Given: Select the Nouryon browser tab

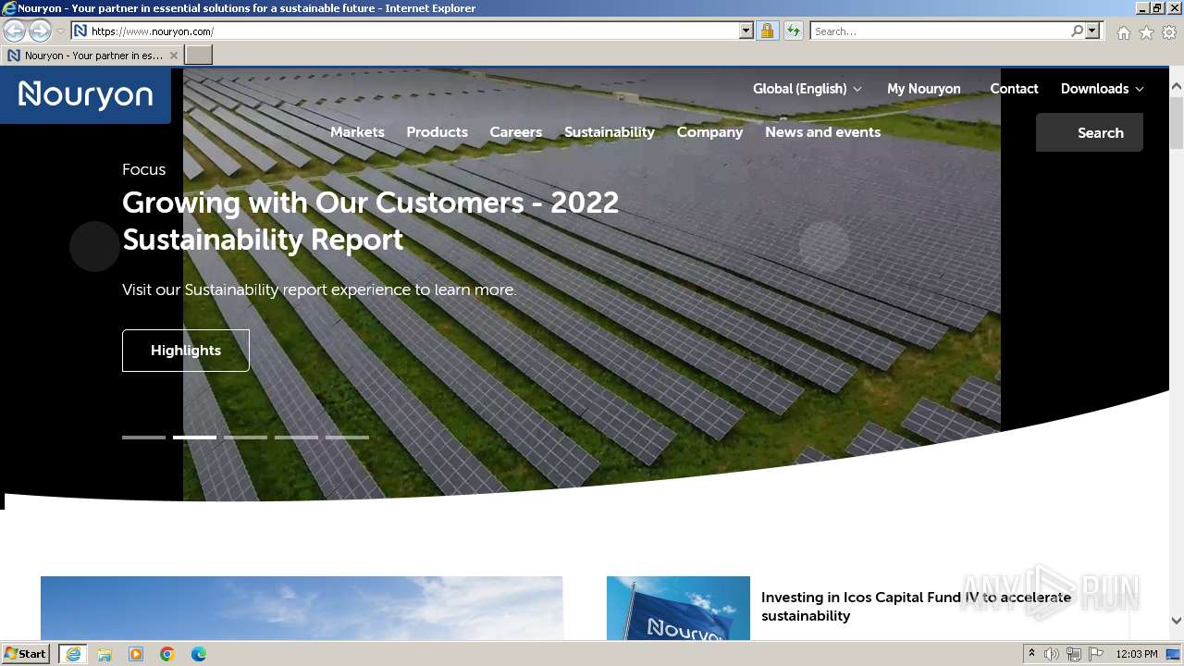Looking at the screenshot, I should tap(92, 55).
